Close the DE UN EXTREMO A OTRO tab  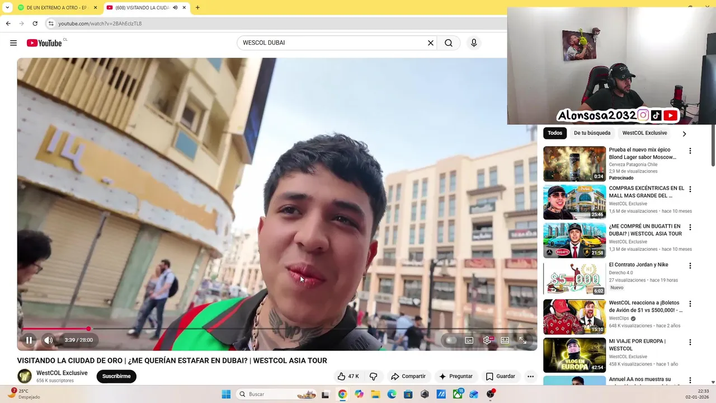pyautogui.click(x=95, y=8)
